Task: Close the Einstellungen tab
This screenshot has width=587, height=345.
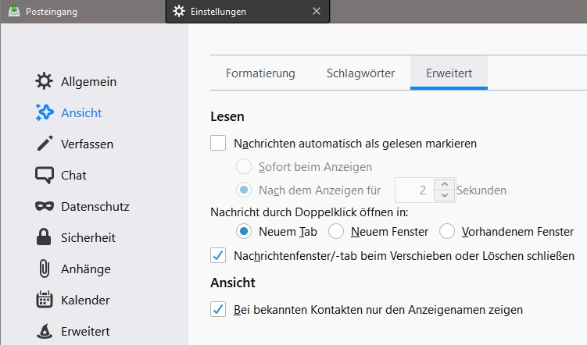Action: tap(316, 11)
